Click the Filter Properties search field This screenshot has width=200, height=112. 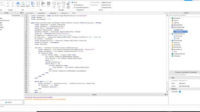pos(184,75)
